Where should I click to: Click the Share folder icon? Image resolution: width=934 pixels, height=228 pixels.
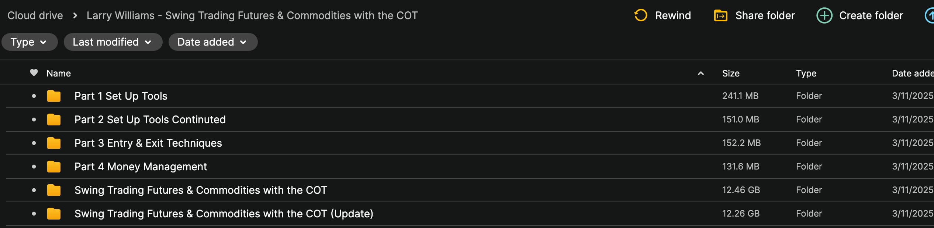[720, 16]
